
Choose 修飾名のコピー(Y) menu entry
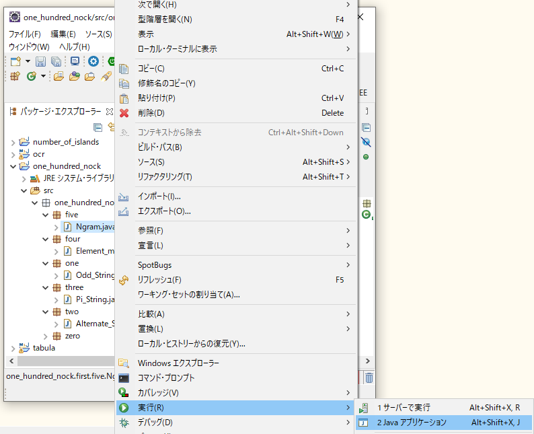pyautogui.click(x=237, y=83)
